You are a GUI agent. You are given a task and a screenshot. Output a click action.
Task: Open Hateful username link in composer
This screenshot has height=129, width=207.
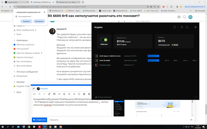coord(44,89)
